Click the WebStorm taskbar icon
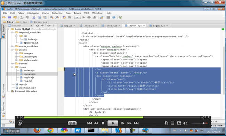 [x=119, y=130]
